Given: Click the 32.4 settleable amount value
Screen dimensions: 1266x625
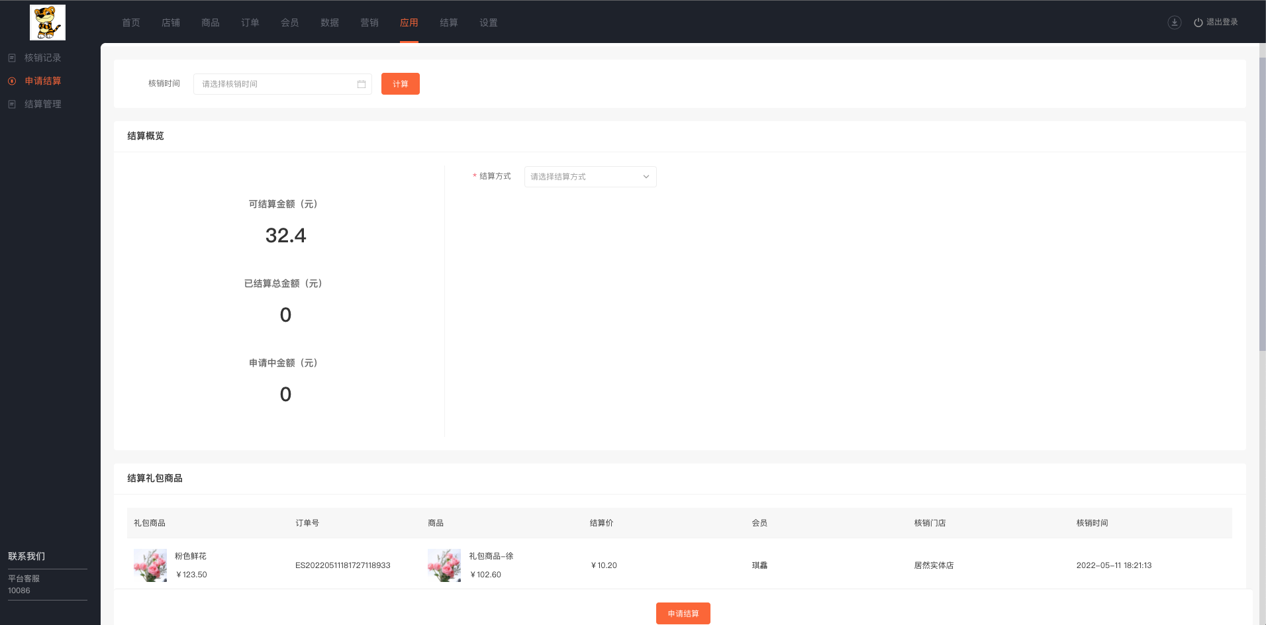Looking at the screenshot, I should pos(285,236).
